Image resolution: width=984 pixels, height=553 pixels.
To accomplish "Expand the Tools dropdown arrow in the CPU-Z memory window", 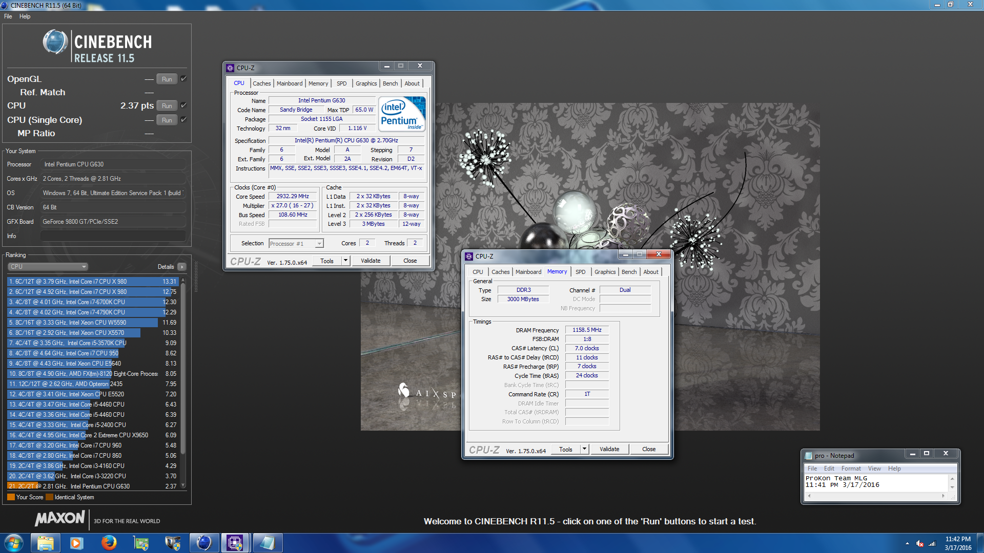I will pyautogui.click(x=584, y=449).
